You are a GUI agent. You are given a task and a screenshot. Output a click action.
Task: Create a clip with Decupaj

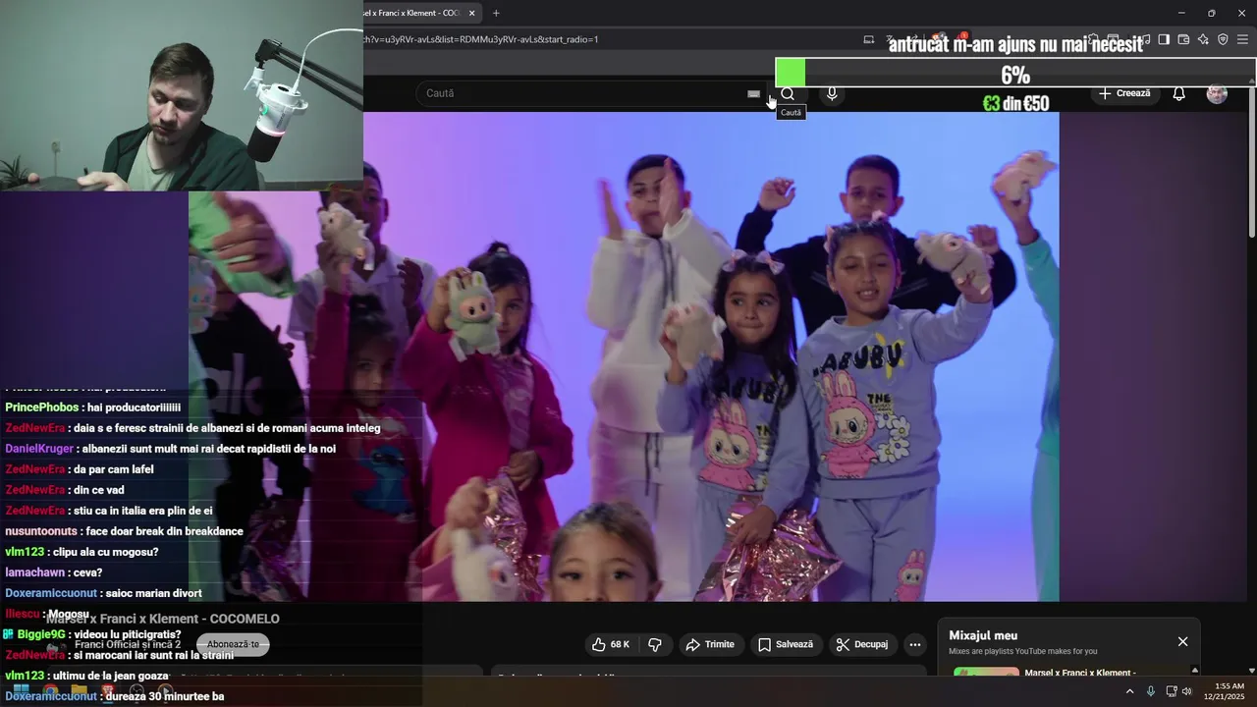[x=862, y=644]
